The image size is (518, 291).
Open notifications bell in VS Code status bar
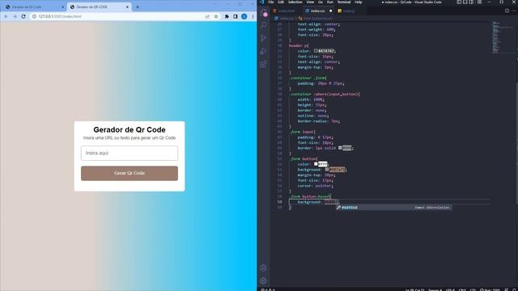click(515, 289)
